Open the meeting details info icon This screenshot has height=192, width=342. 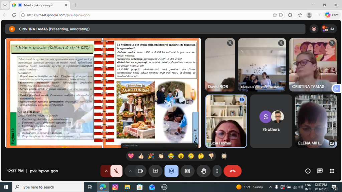click(x=308, y=171)
